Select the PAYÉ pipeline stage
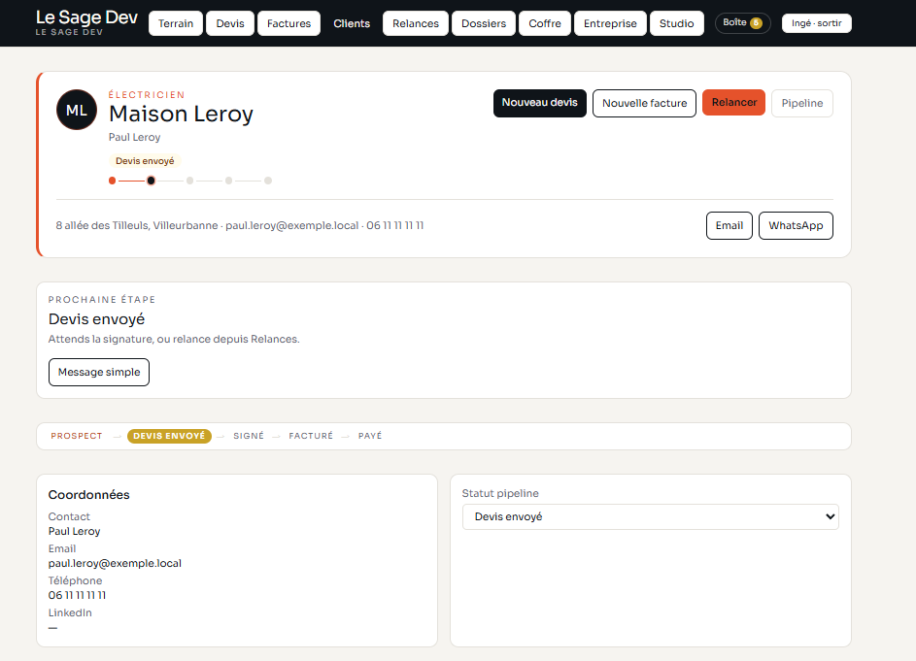The width and height of the screenshot is (916, 661). click(370, 436)
